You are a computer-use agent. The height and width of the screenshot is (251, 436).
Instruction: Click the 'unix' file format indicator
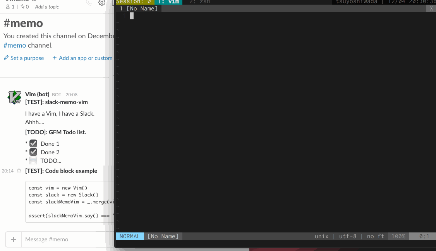[x=321, y=236]
